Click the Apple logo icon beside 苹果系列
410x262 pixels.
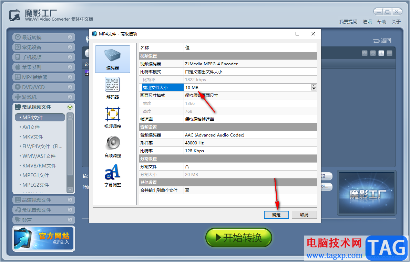[x=18, y=67]
